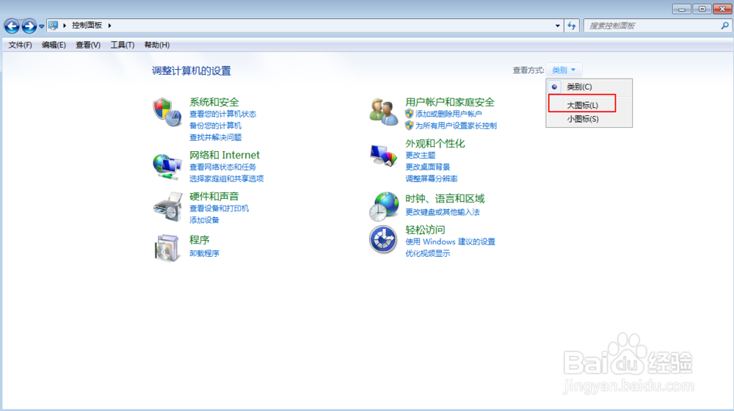
Task: Open 使用 Windows 建议的设置 link
Action: pos(450,241)
